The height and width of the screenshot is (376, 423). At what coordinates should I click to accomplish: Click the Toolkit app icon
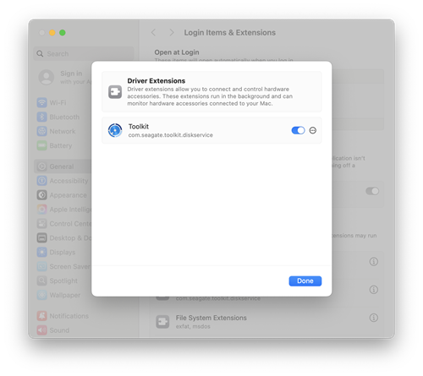click(x=115, y=130)
